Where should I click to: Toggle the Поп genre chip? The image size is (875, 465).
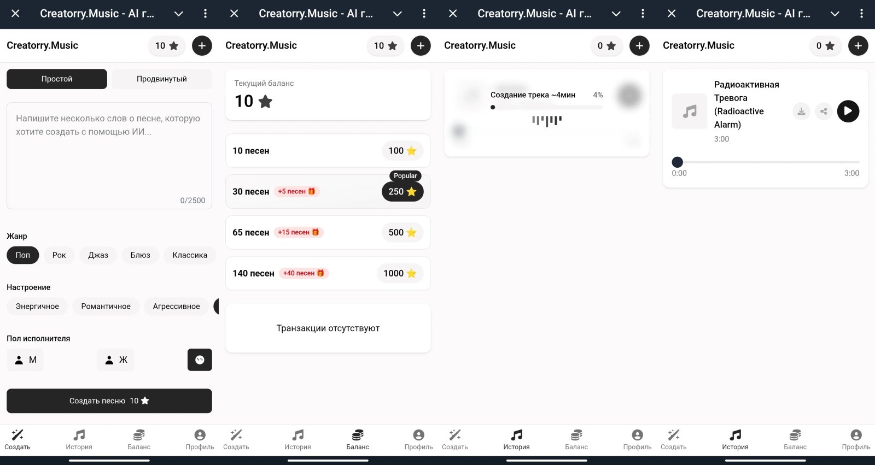(23, 255)
